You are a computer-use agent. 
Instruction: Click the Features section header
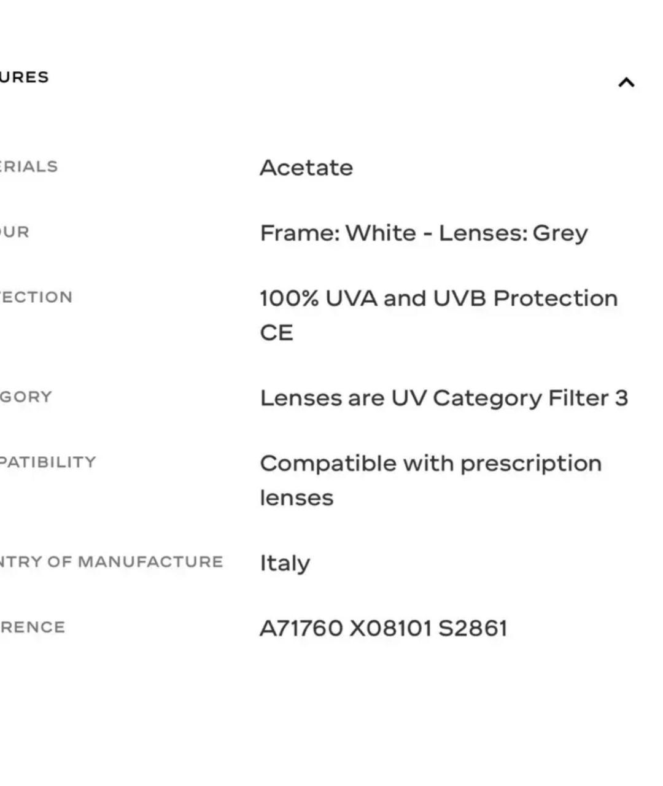pyautogui.click(x=24, y=77)
